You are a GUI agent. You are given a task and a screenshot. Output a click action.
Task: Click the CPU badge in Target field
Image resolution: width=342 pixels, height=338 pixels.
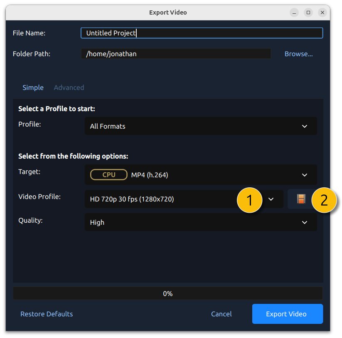[x=109, y=175]
